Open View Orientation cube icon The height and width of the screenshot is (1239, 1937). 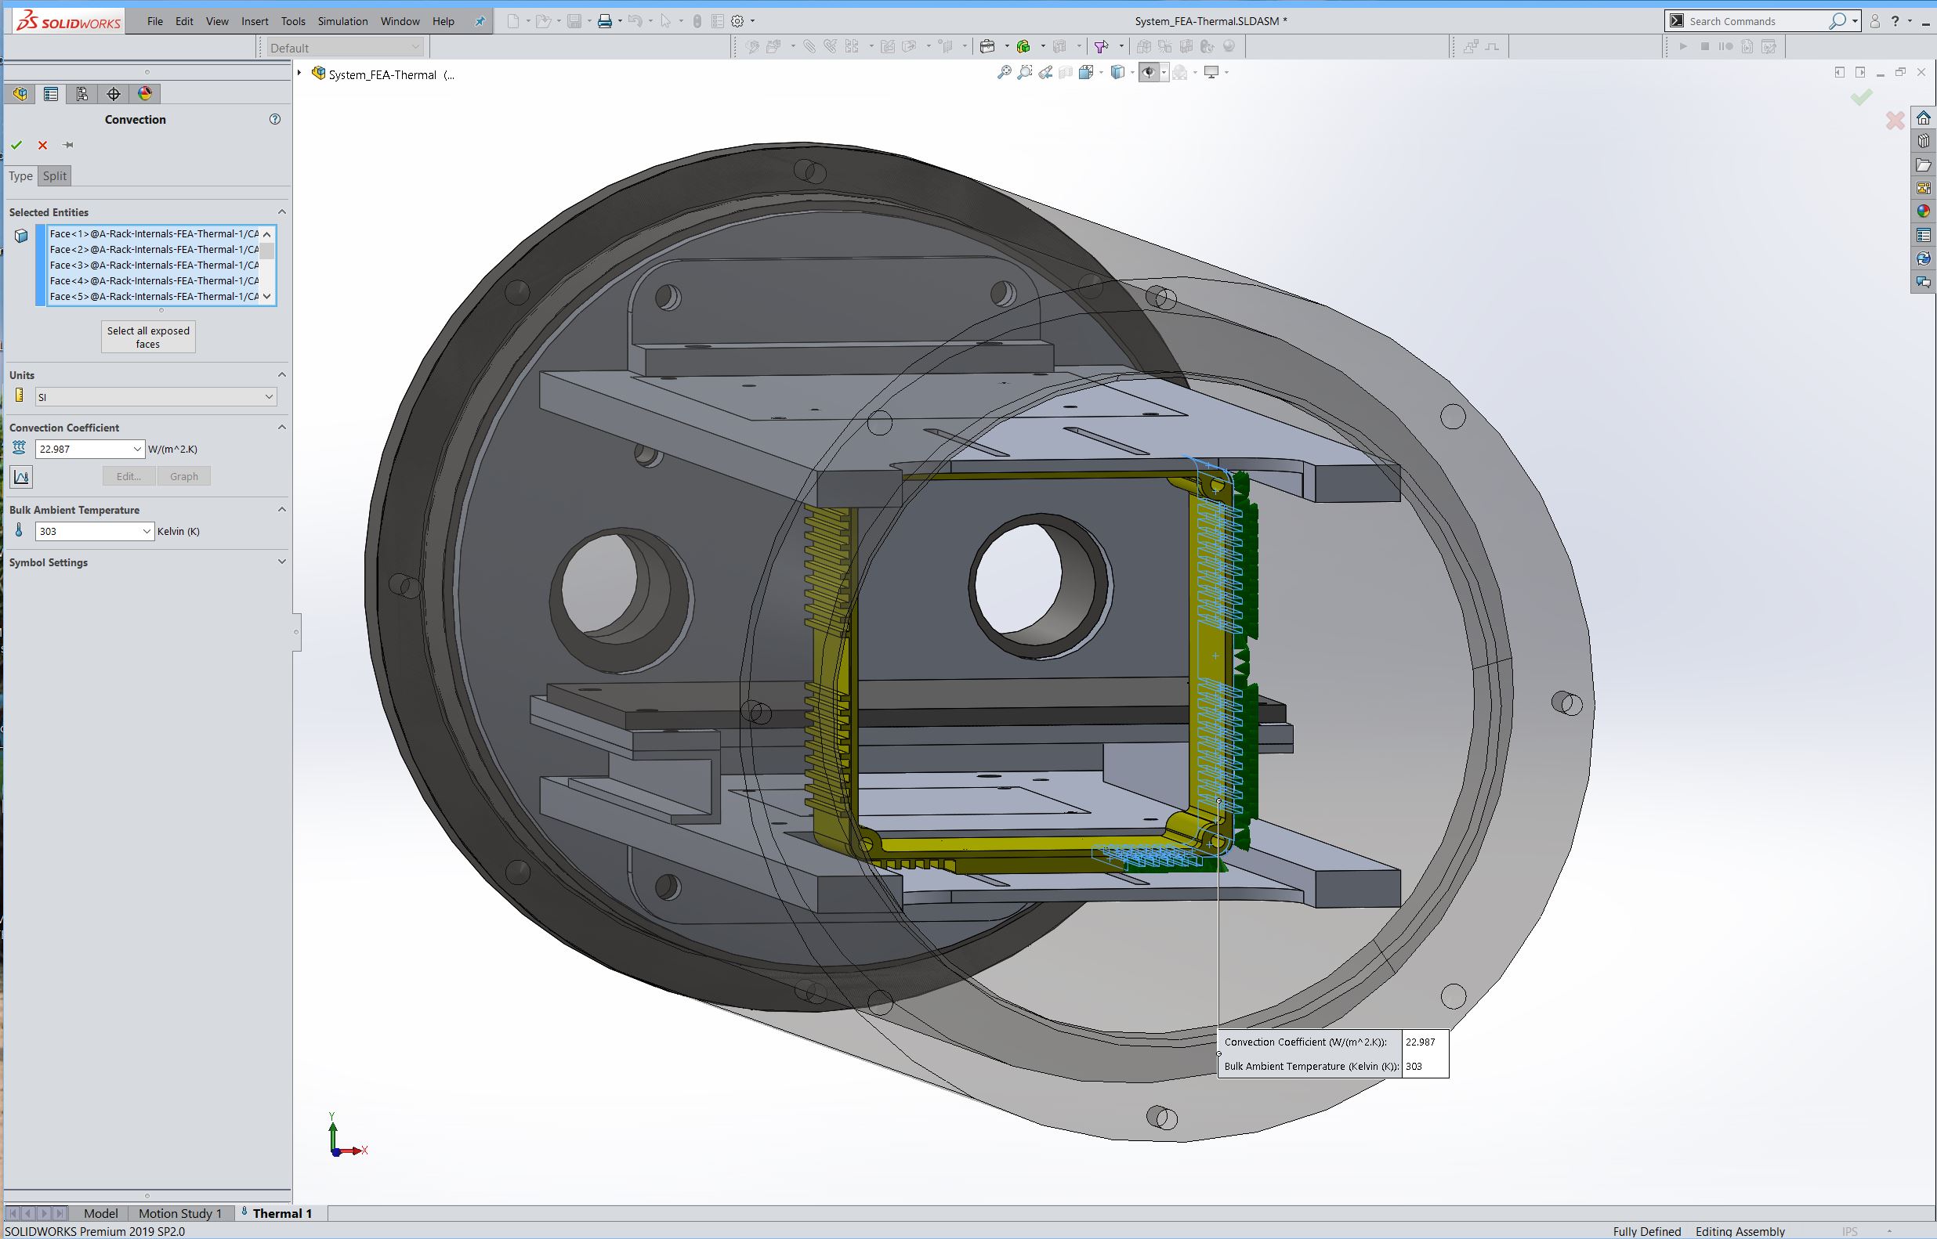1086,72
